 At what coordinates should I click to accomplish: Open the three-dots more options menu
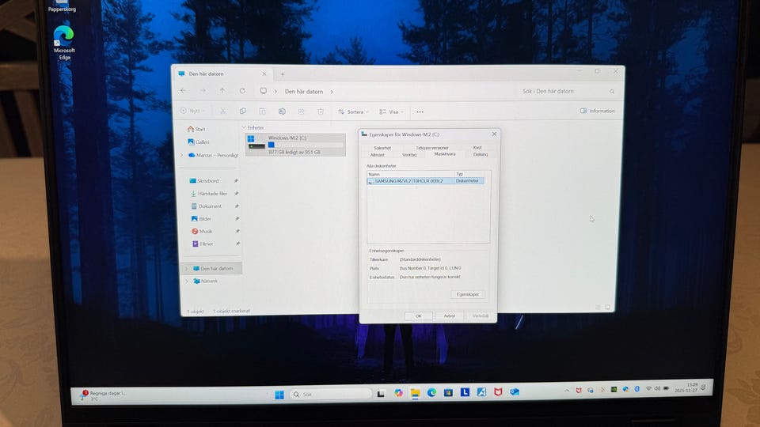420,111
